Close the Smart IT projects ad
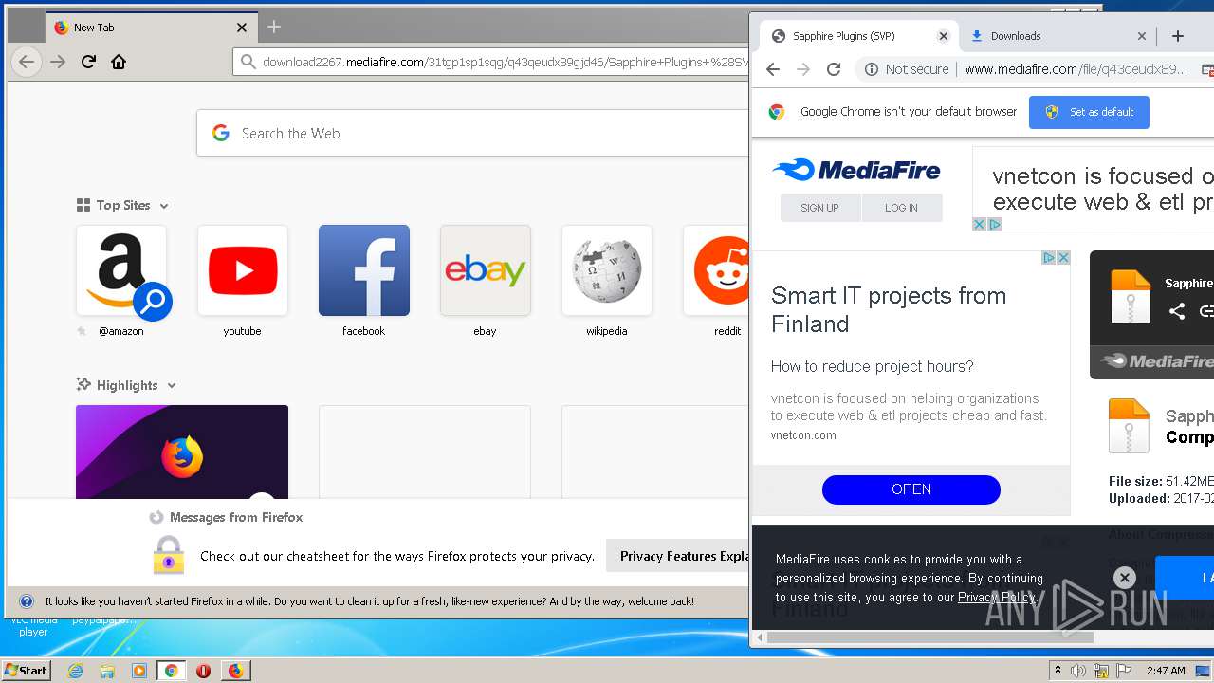 [1063, 258]
